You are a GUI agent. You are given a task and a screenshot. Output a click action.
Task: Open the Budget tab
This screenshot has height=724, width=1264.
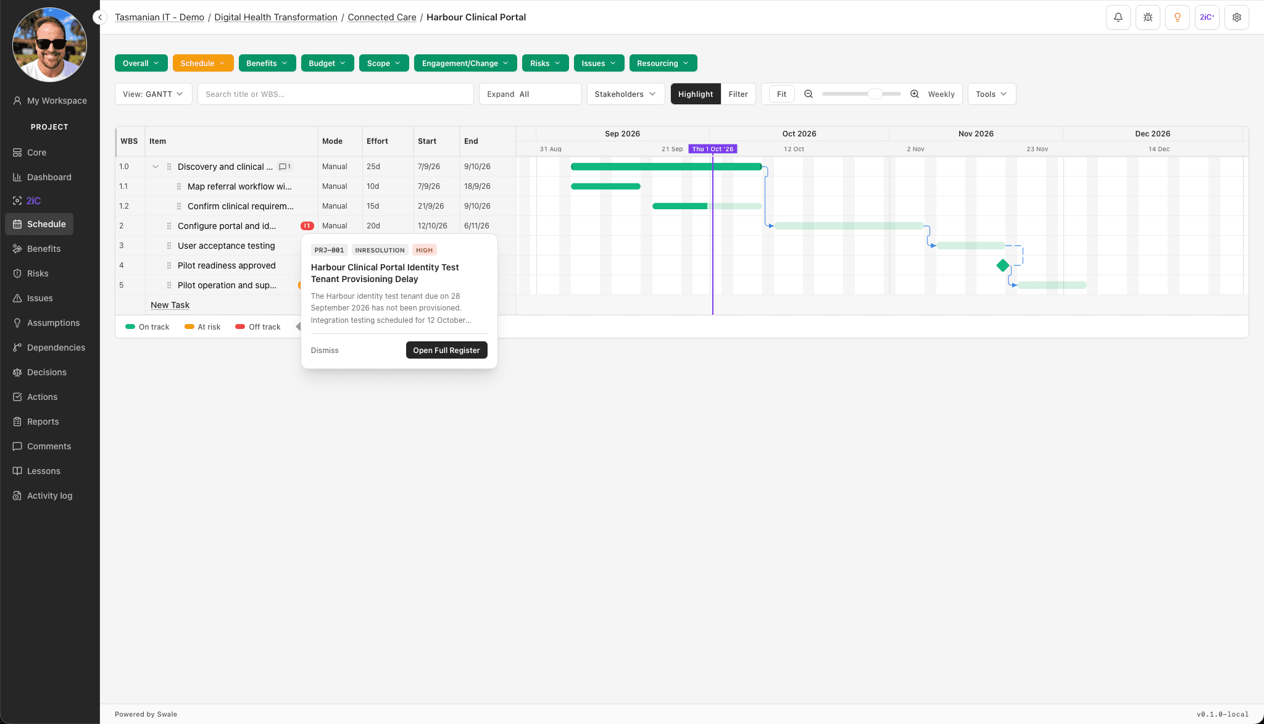327,63
